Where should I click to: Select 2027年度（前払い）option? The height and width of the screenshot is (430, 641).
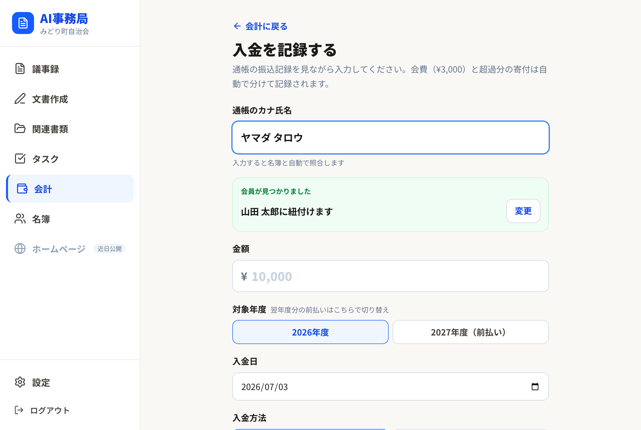[x=470, y=332]
